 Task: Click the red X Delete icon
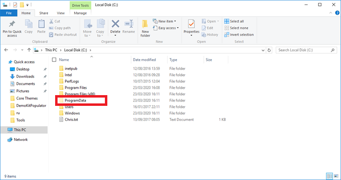tap(115, 24)
